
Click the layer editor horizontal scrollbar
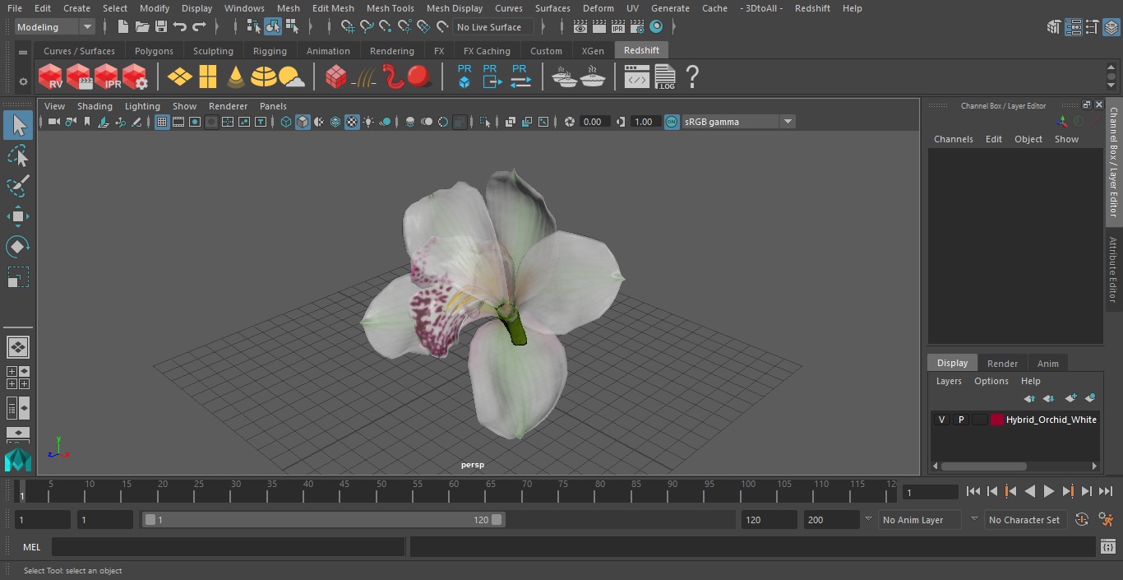click(983, 466)
